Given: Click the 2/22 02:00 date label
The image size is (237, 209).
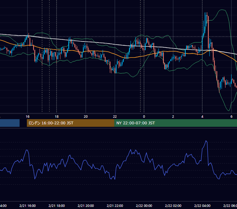Looking at the screenshot, I should (x=173, y=206).
